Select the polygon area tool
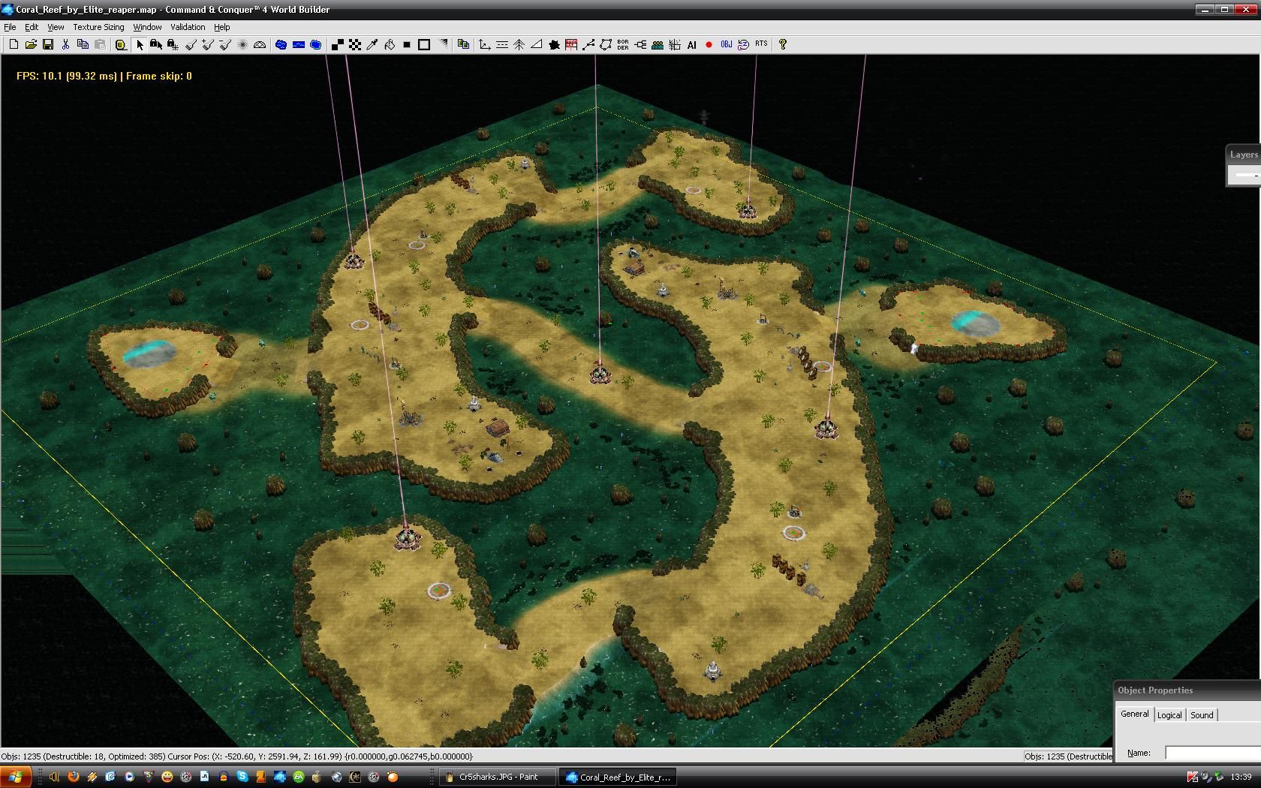Viewport: 1261px width, 788px height. point(606,44)
